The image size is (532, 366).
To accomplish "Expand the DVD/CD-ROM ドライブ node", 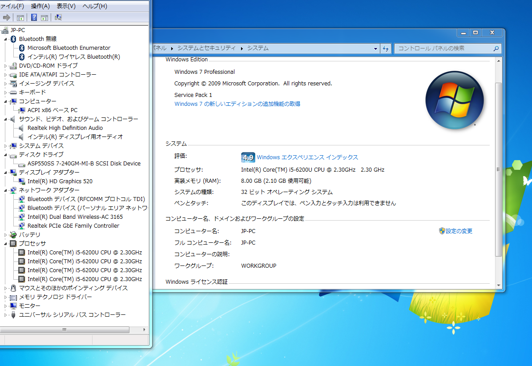I will [x=5, y=66].
